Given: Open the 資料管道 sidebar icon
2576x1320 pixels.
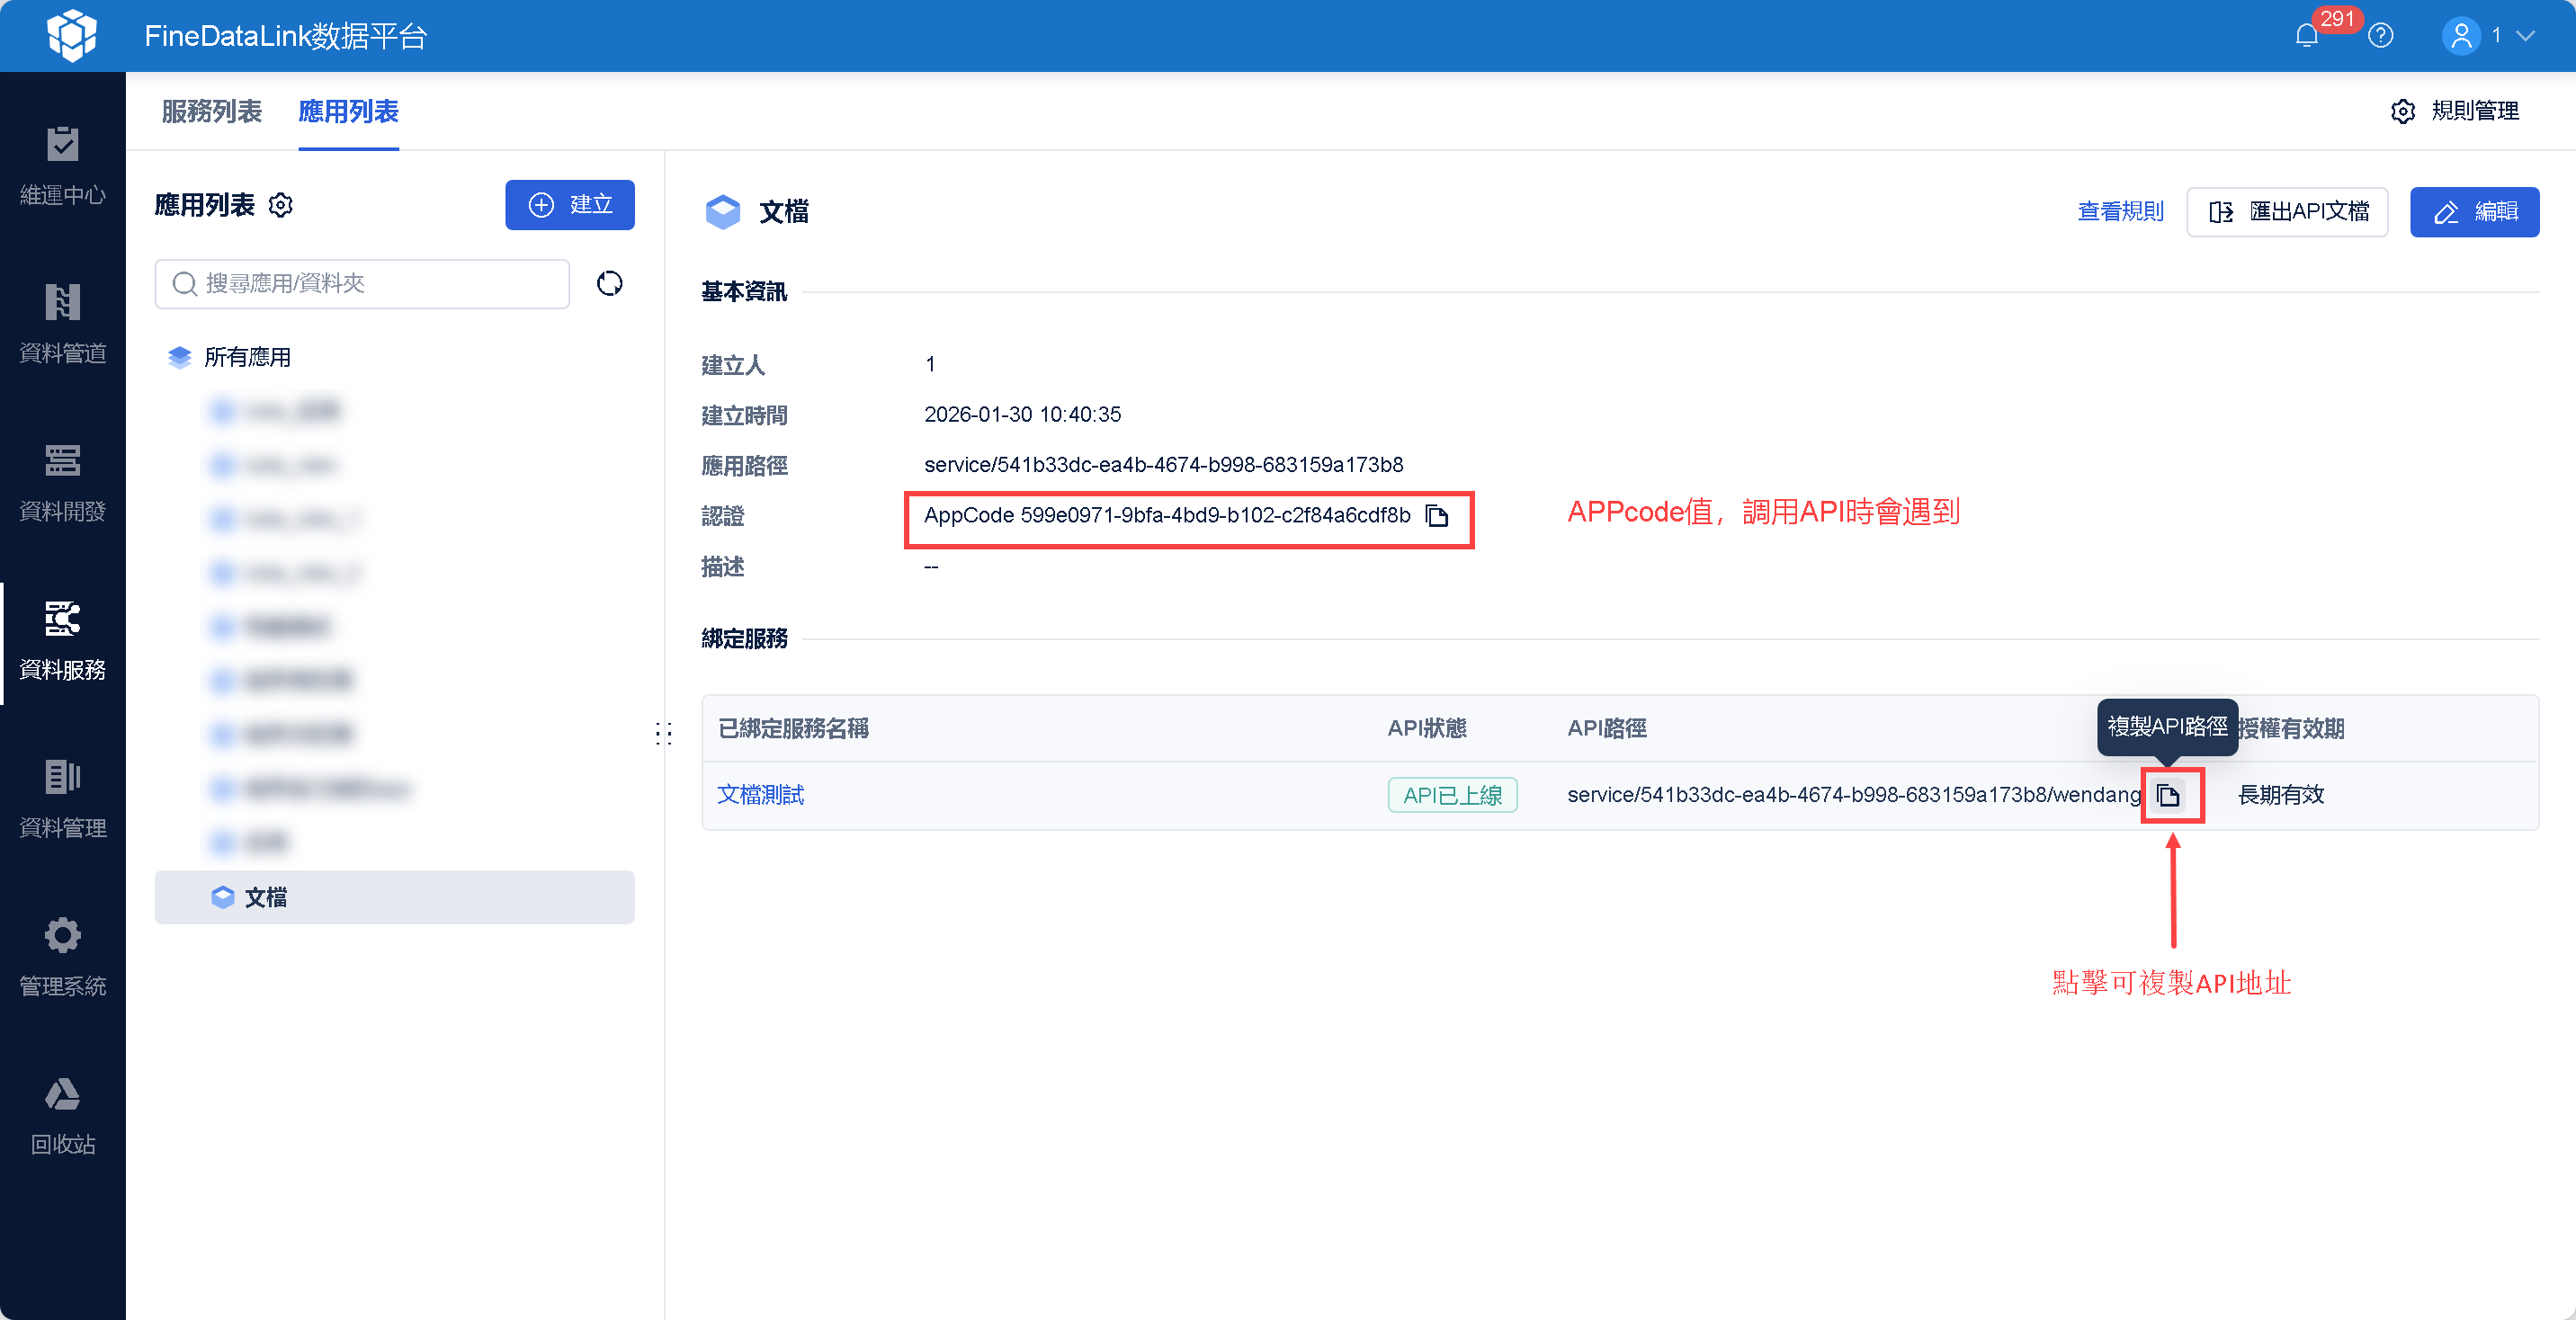Looking at the screenshot, I should coord(62,324).
